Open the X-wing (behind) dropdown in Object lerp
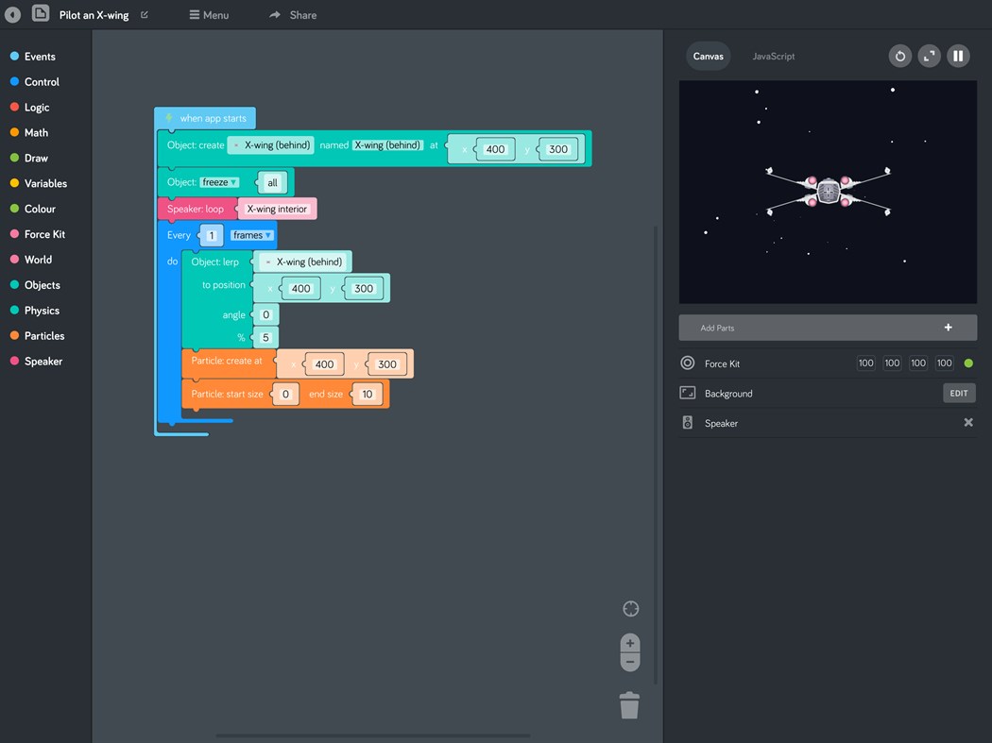The image size is (992, 743). click(302, 262)
